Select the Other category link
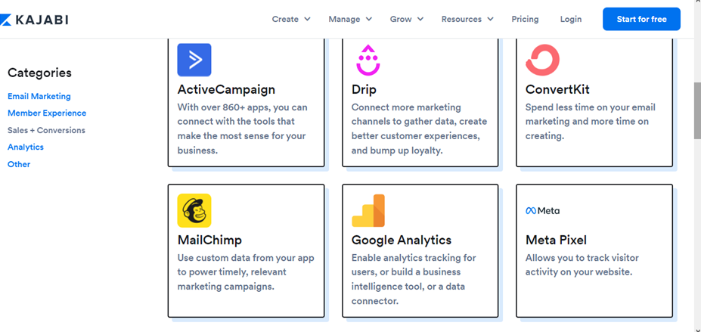The width and height of the screenshot is (701, 332). 19,164
